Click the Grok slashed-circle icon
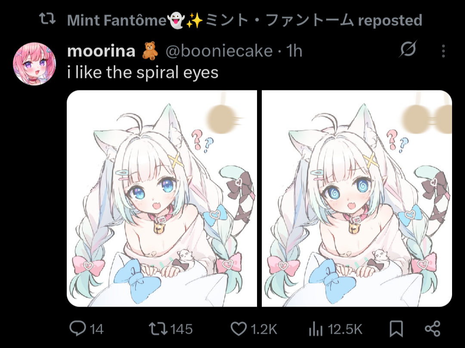This screenshot has height=348, width=465. pos(408,51)
